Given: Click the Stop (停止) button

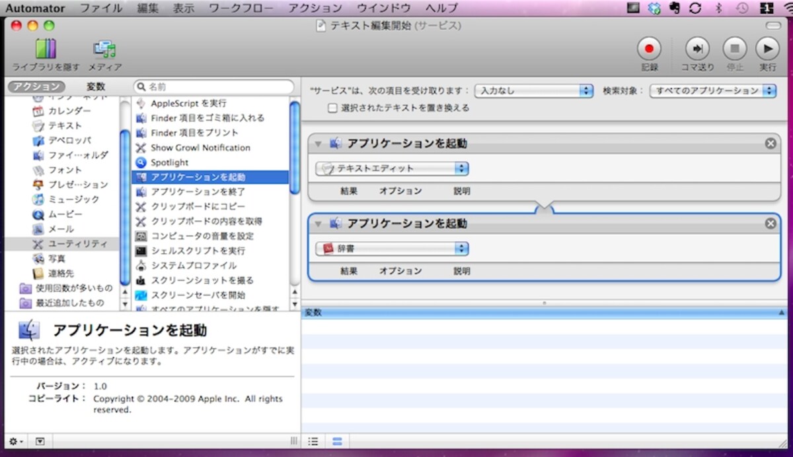Looking at the screenshot, I should [x=734, y=49].
